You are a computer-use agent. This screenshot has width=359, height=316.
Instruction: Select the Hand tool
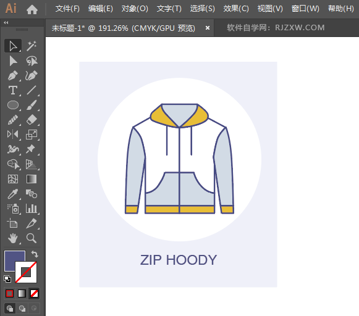(x=13, y=238)
